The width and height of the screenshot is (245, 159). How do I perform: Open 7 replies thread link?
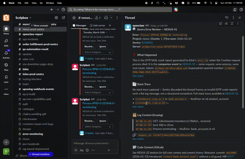(x=89, y=59)
